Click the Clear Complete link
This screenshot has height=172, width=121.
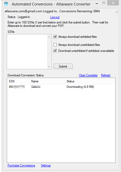click(88, 75)
